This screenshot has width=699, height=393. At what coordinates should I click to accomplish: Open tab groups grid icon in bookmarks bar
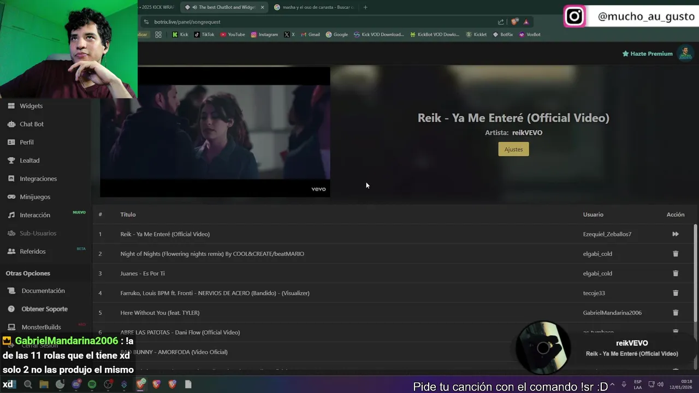coord(158,34)
